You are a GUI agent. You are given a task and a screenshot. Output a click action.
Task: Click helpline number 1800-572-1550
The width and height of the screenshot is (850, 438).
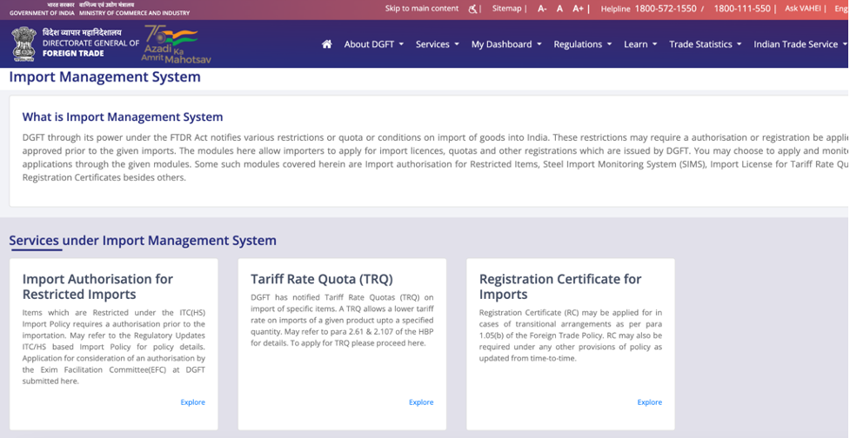[x=666, y=9]
